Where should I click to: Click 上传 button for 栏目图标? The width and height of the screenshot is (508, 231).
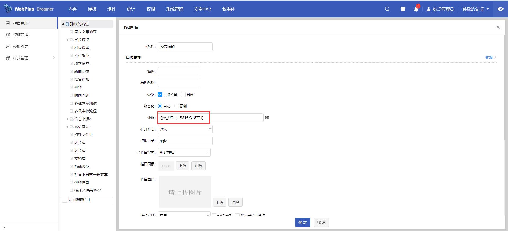(183, 166)
